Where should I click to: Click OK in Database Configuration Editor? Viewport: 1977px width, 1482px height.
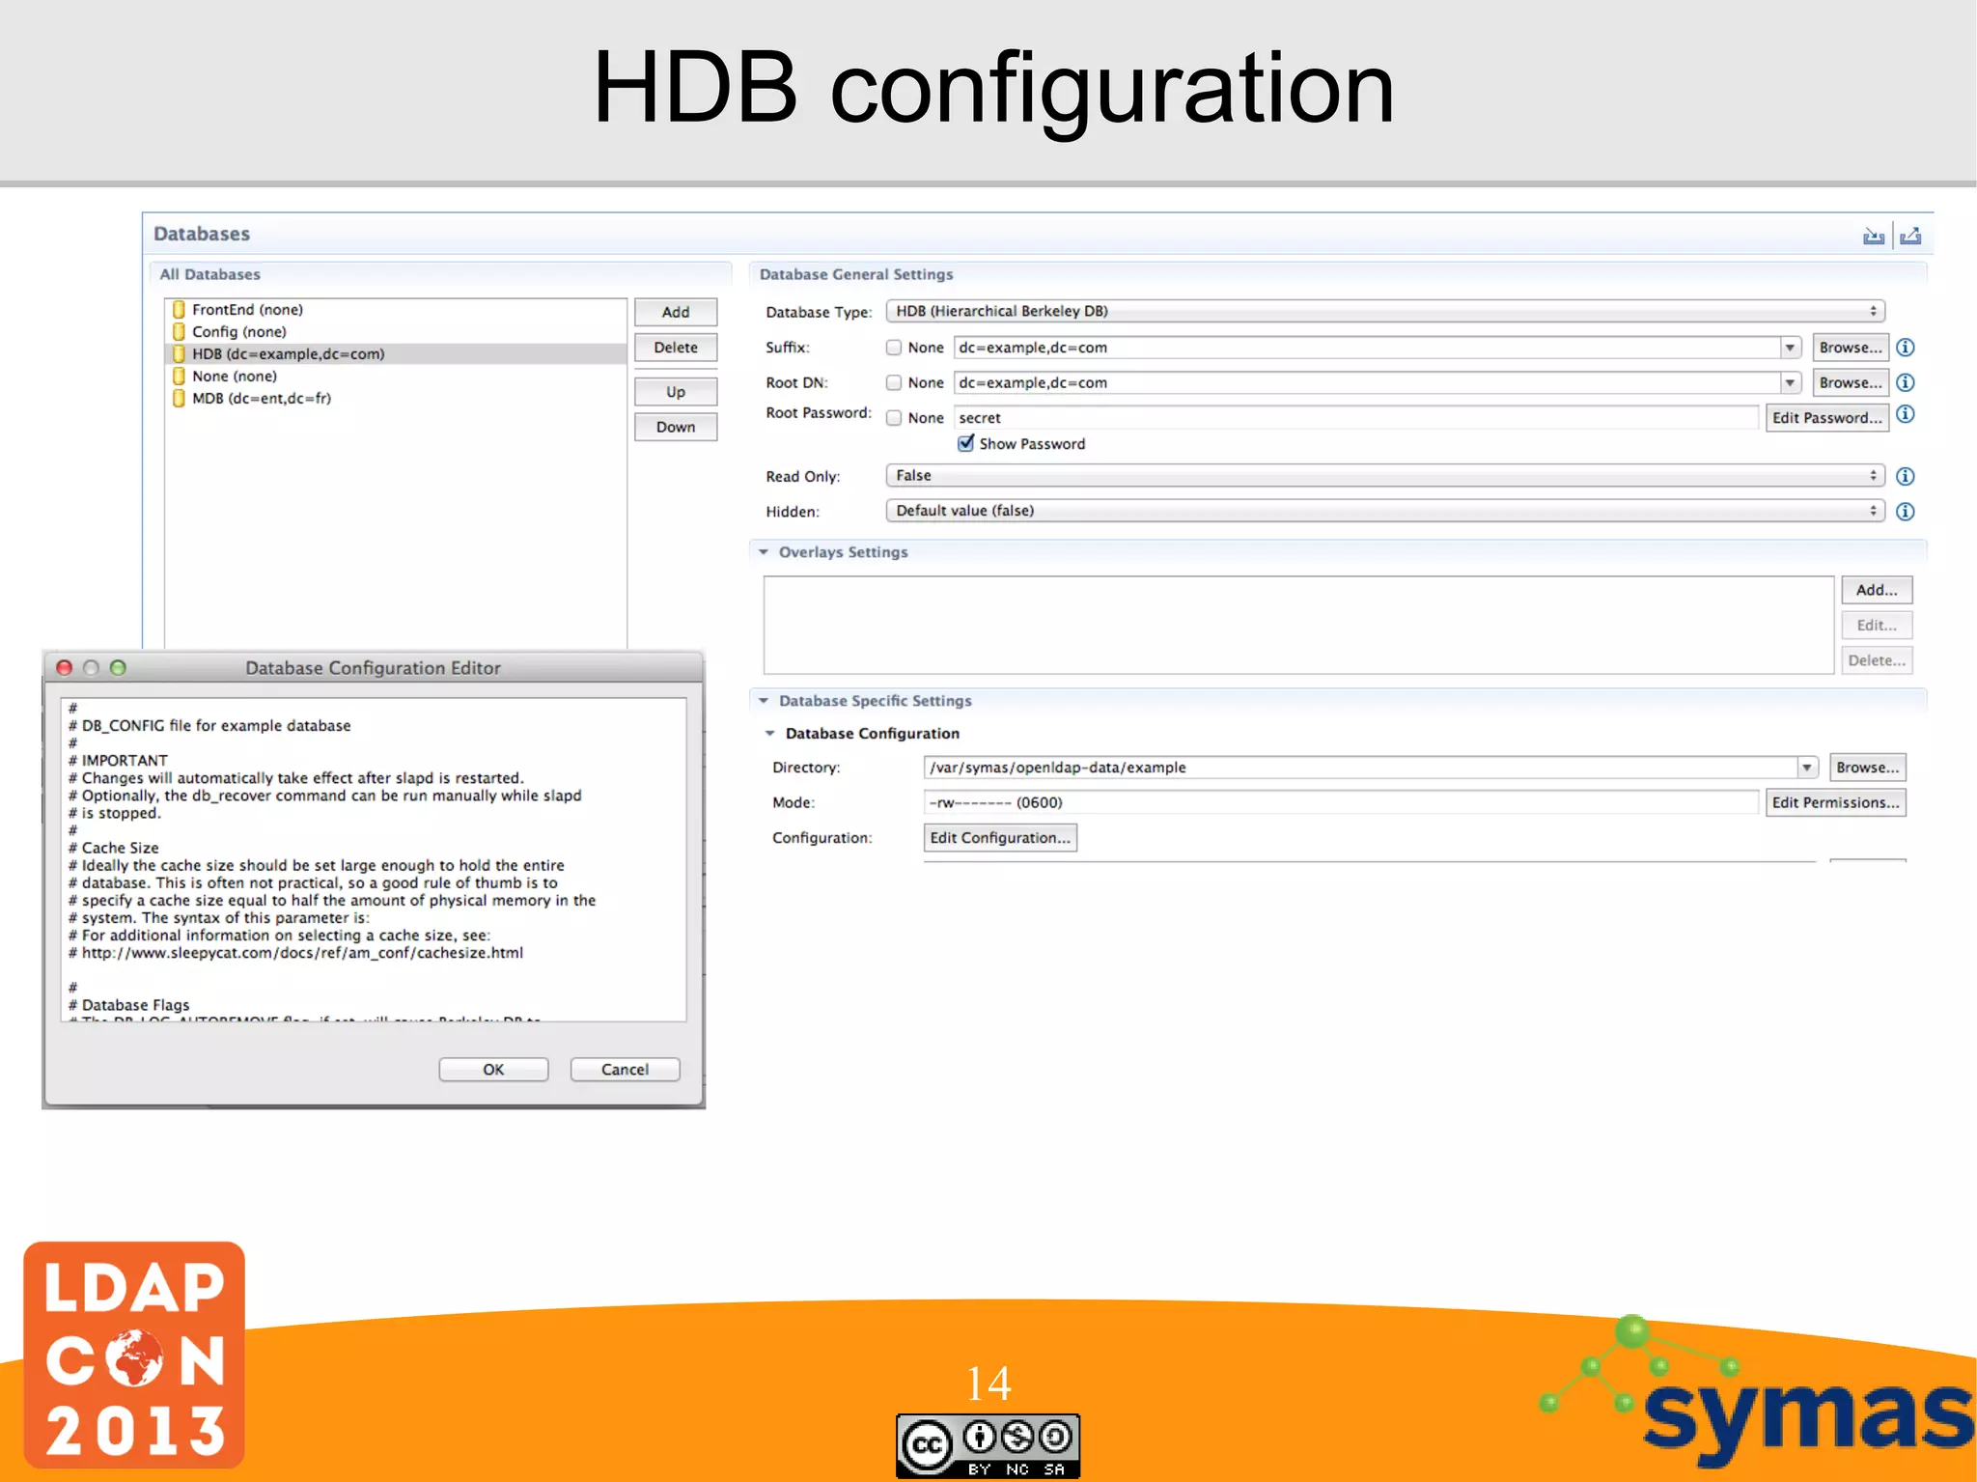(x=493, y=1070)
